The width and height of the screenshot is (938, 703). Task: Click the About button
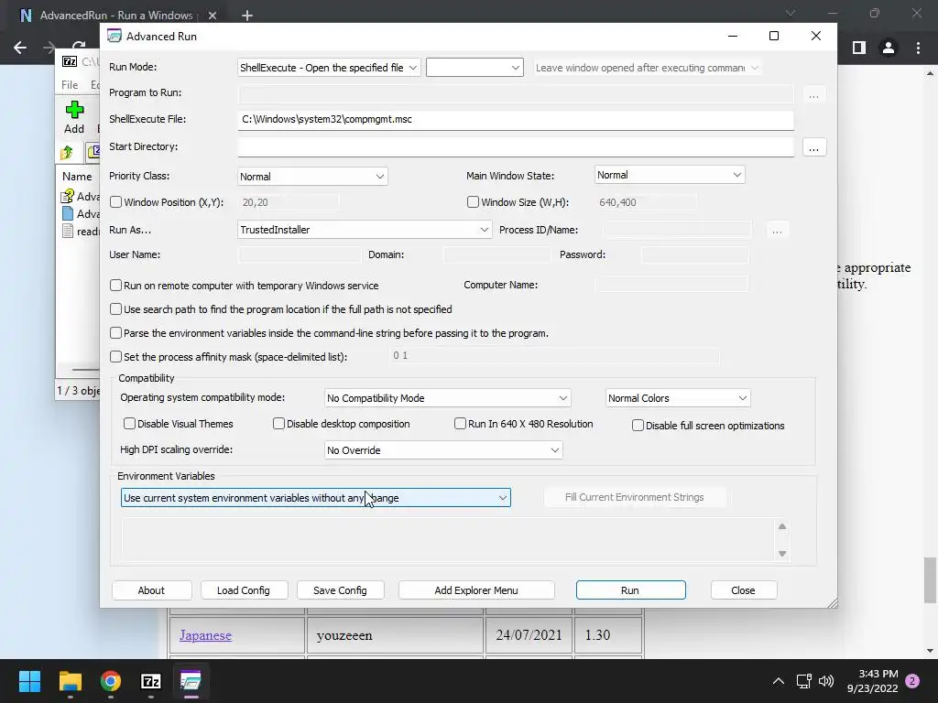tap(151, 590)
